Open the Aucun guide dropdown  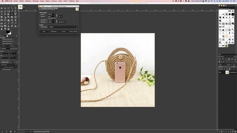[9, 65]
